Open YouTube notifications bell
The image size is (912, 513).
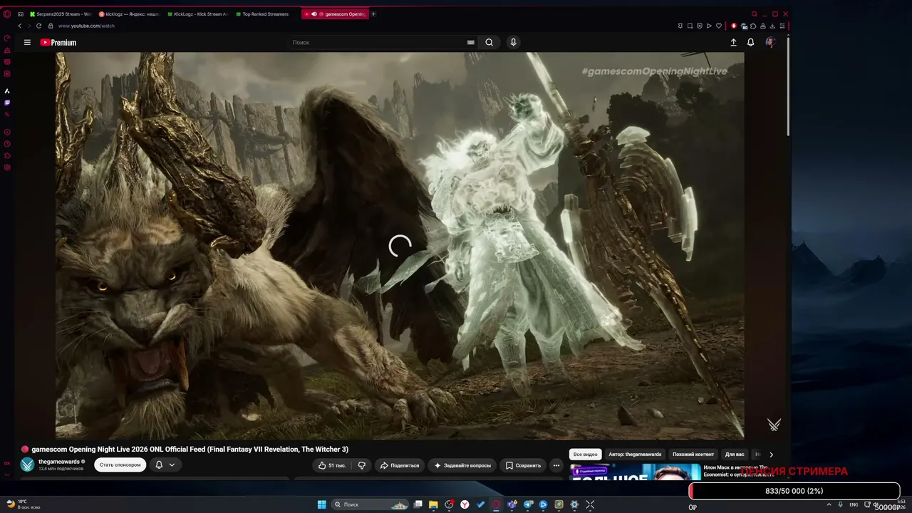click(750, 43)
